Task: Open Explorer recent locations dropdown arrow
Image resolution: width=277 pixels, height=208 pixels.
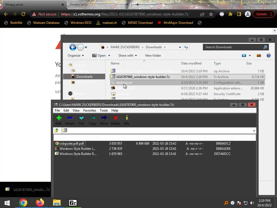Action: point(86,47)
